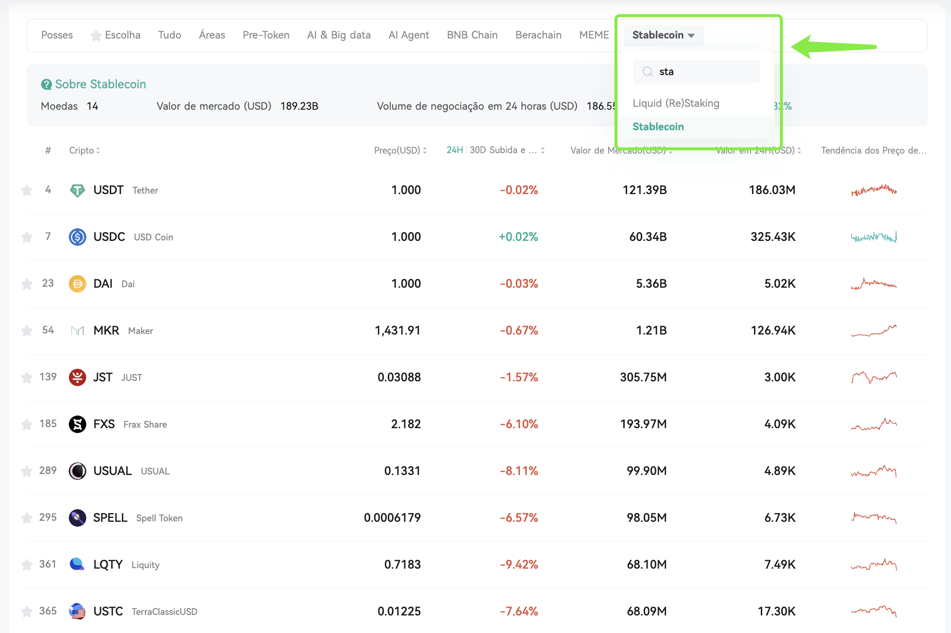Star the MKR row

point(27,331)
